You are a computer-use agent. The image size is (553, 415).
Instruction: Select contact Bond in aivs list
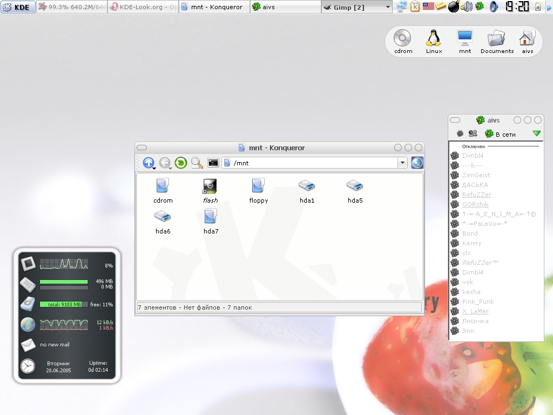pyautogui.click(x=470, y=233)
